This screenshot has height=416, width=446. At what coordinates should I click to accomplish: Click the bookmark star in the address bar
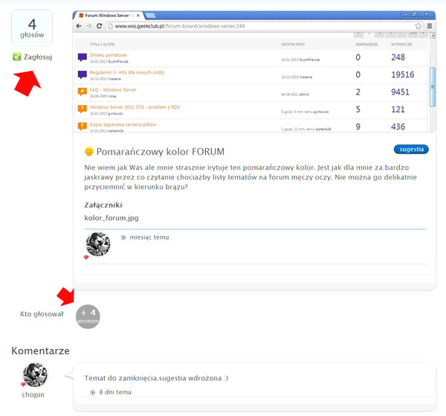pos(418,26)
